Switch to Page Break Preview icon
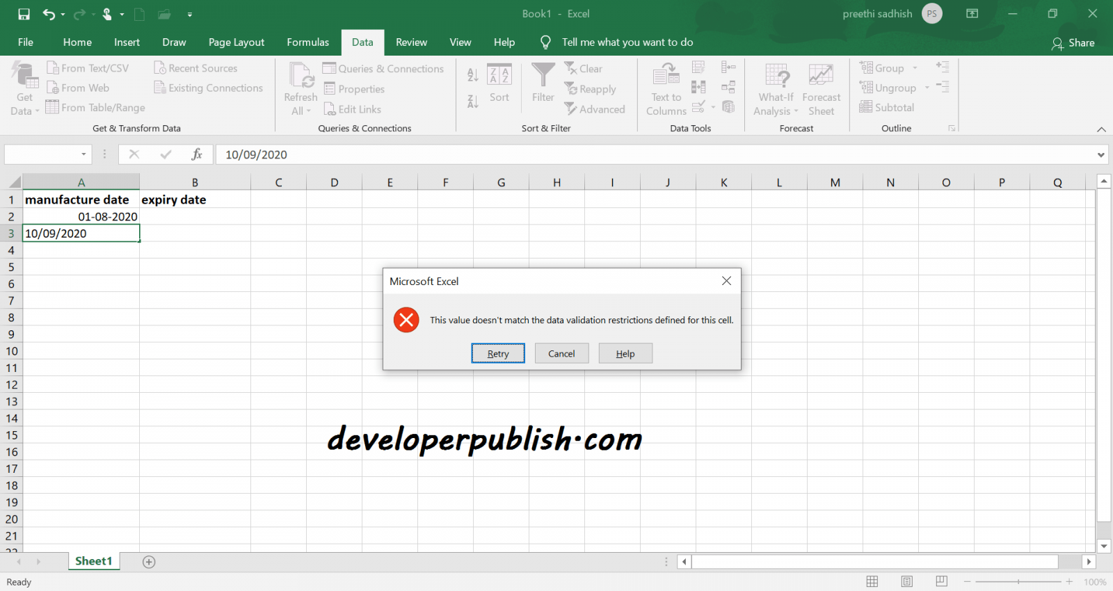The width and height of the screenshot is (1113, 591). click(941, 581)
